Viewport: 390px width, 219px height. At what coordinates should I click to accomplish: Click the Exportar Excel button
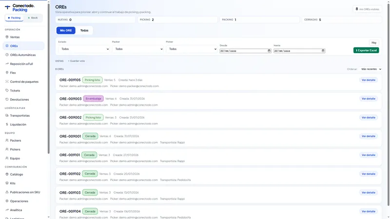tap(366, 50)
